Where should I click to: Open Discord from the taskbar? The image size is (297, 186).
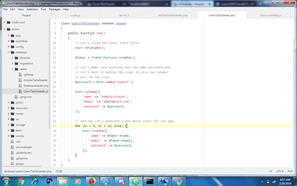121,181
